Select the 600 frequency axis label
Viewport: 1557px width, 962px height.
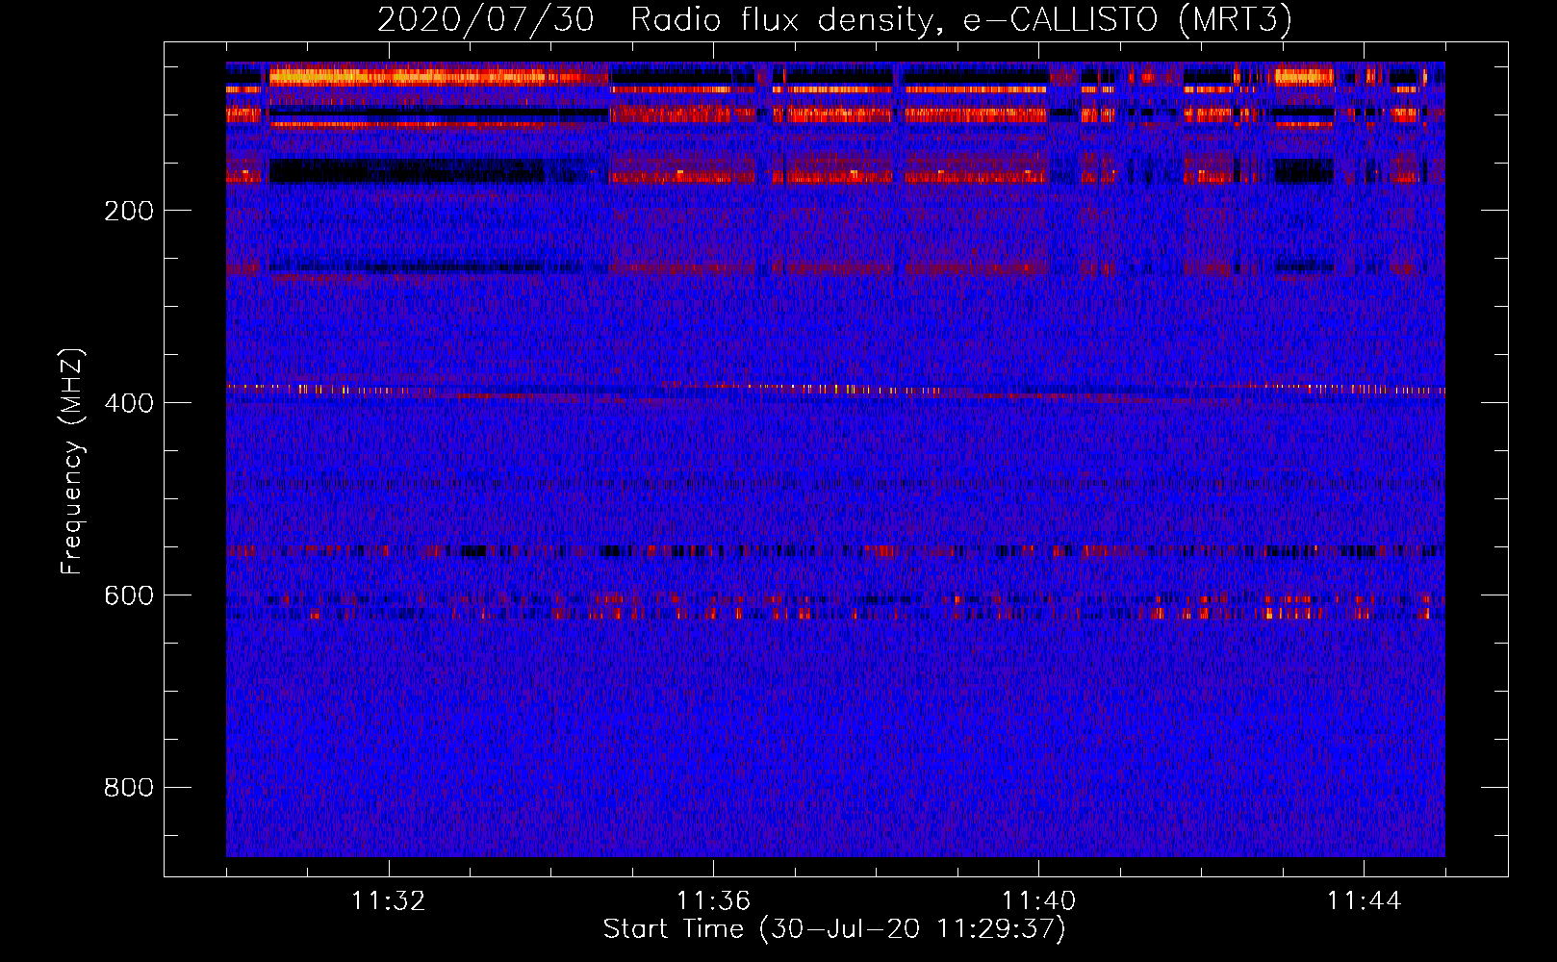[129, 595]
